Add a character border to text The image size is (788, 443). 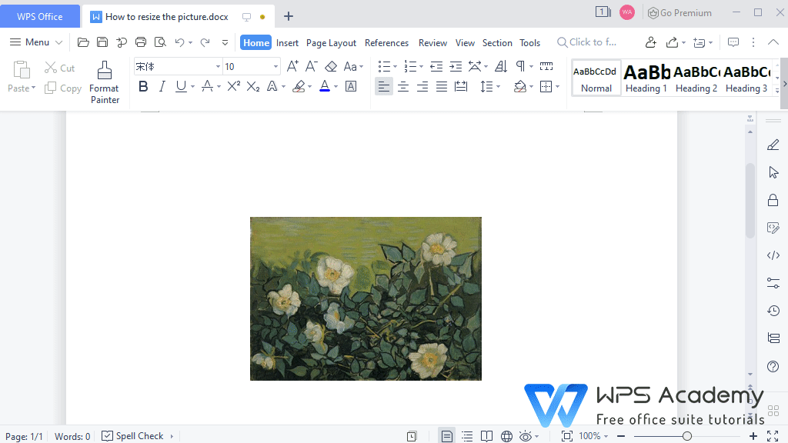[351, 86]
